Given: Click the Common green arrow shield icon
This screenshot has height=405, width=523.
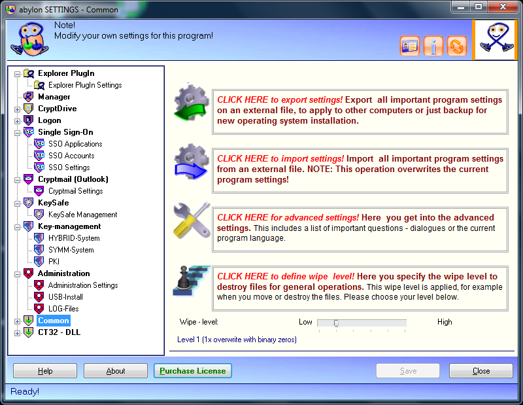Looking at the screenshot, I should (29, 321).
